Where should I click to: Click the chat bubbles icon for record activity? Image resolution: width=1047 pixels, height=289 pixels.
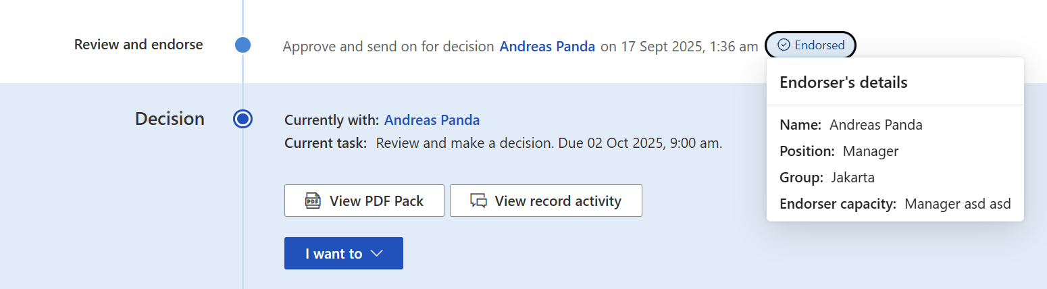[x=479, y=201]
